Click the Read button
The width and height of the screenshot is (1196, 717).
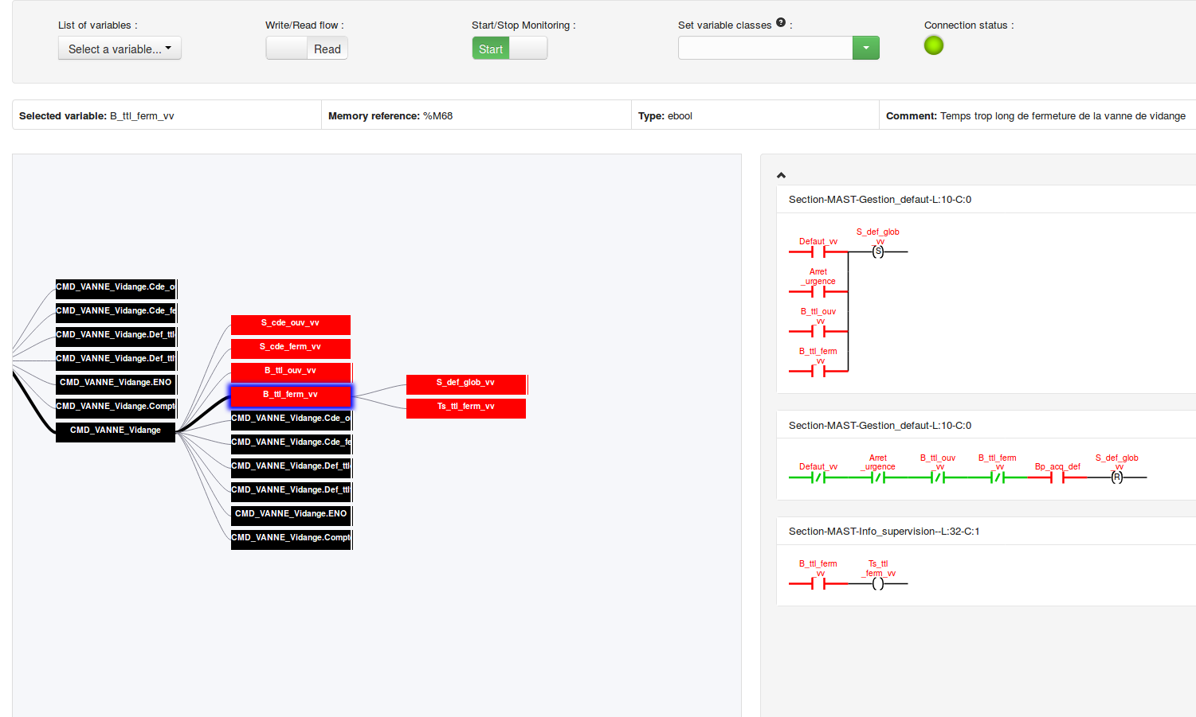(327, 48)
